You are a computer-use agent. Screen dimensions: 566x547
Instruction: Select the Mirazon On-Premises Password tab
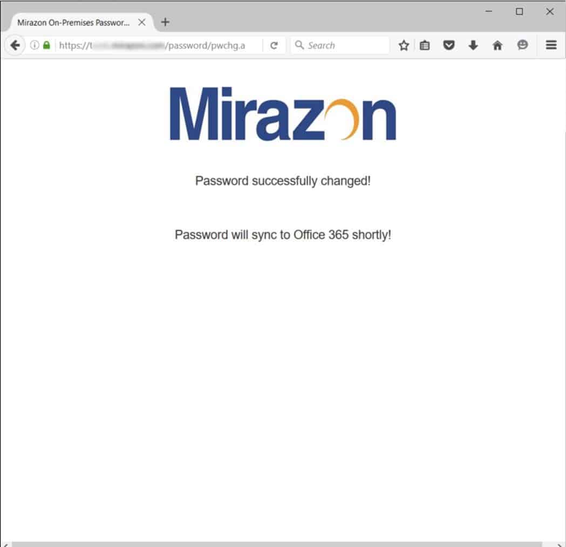(x=73, y=23)
